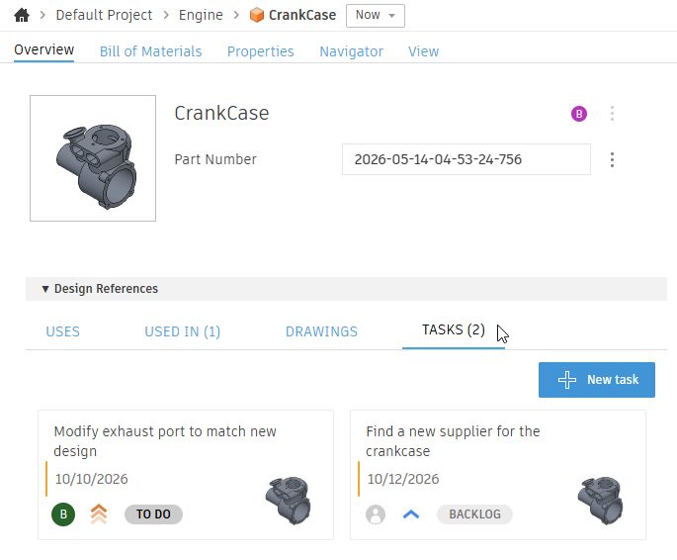The height and width of the screenshot is (560, 677).
Task: Open the Properties tab
Action: point(260,51)
